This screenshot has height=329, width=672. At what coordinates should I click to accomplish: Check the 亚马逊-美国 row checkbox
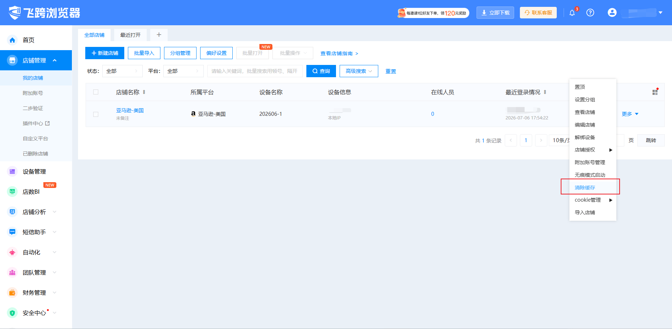pos(96,114)
